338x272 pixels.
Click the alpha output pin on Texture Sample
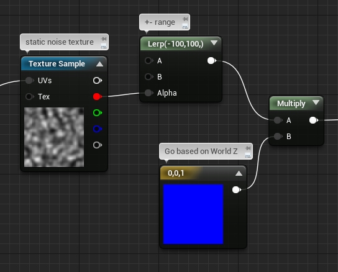[97, 145]
